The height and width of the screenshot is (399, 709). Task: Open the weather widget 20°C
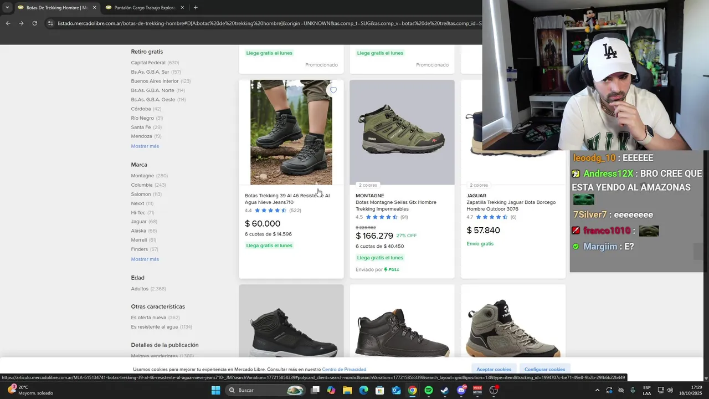[x=30, y=390]
